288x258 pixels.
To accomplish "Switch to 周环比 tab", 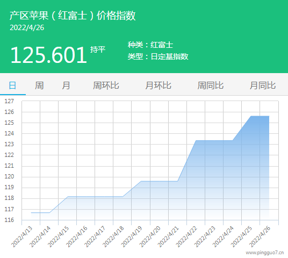I will pos(106,85).
